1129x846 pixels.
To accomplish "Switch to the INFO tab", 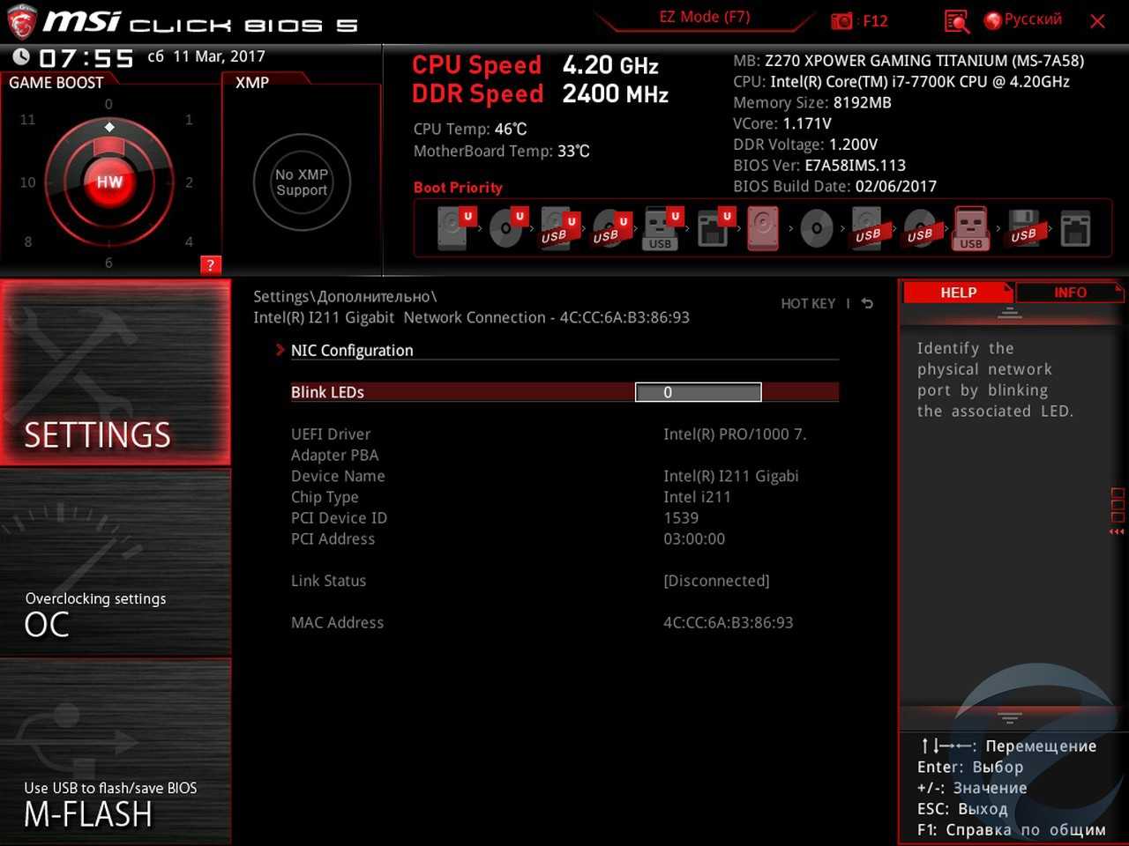I will (1069, 293).
